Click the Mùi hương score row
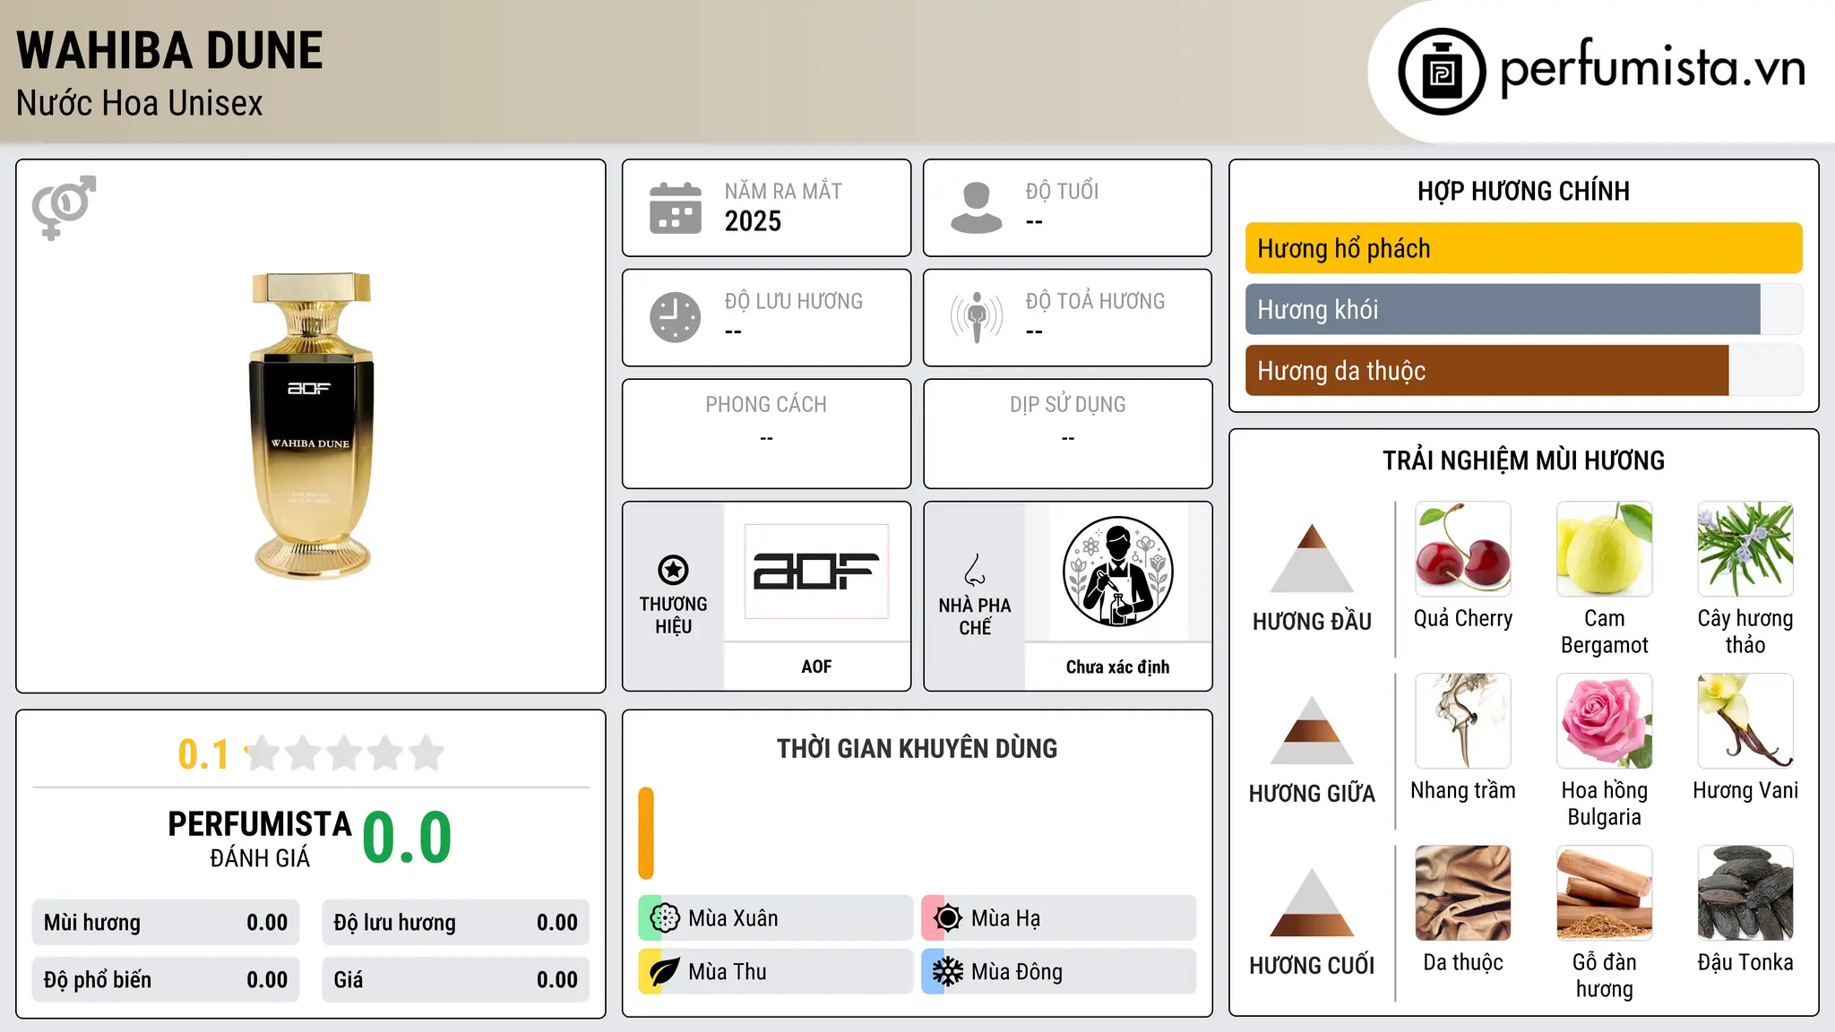 coord(166,923)
